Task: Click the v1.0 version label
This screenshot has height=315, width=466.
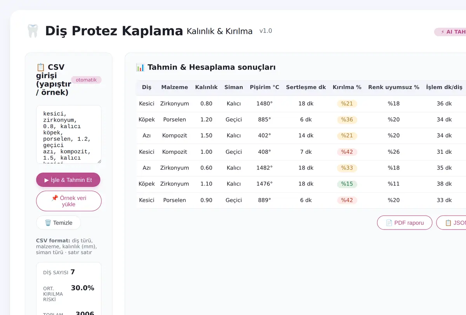Action: click(x=266, y=31)
